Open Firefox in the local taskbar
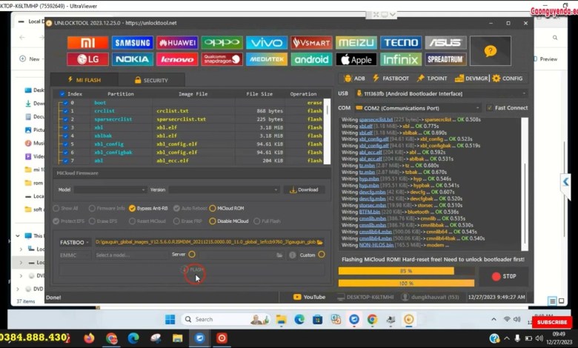This screenshot has height=348, width=578. 89,338
